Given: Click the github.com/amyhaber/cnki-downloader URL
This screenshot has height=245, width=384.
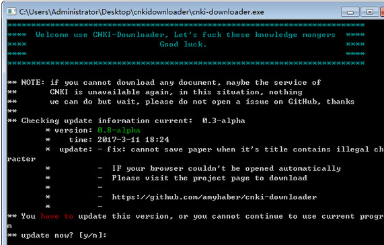Looking at the screenshot, I should point(215,197).
